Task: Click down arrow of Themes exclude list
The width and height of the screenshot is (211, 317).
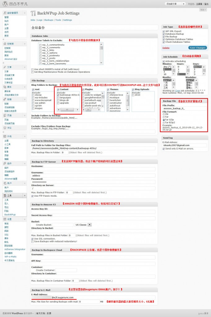Action: [x=128, y=110]
